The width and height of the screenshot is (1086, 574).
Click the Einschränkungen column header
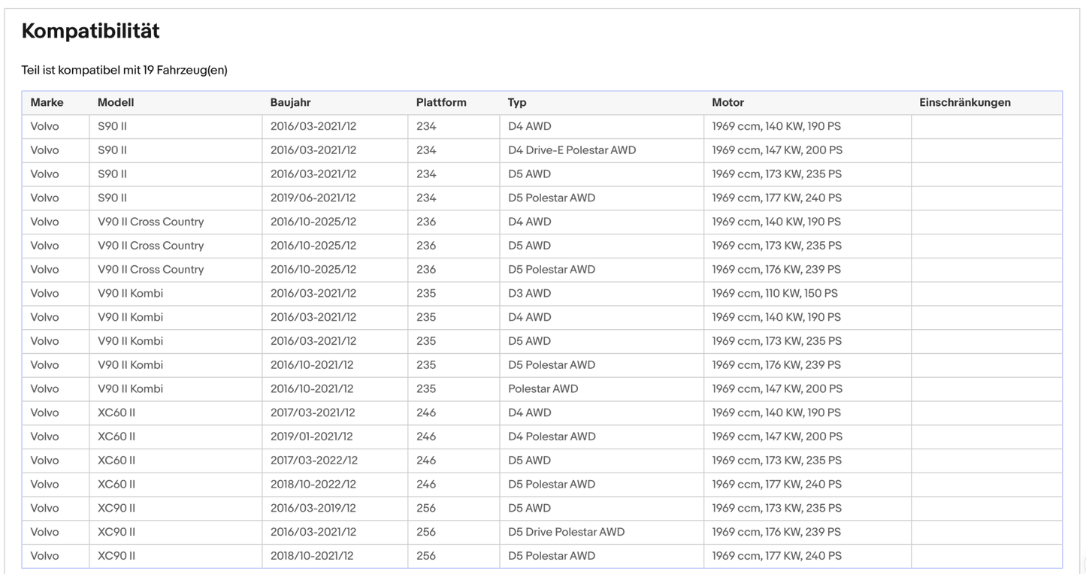(964, 103)
